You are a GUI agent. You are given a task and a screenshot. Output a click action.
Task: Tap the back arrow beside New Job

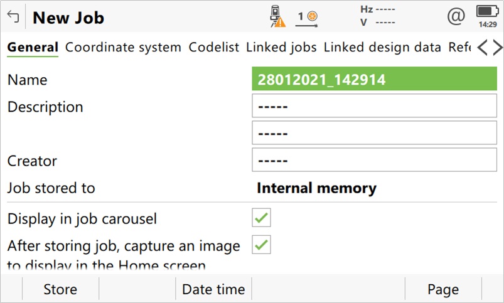click(x=13, y=17)
